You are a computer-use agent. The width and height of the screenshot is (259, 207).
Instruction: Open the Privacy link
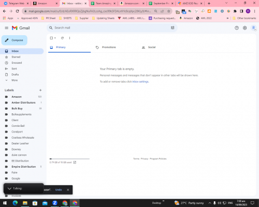click(x=145, y=159)
